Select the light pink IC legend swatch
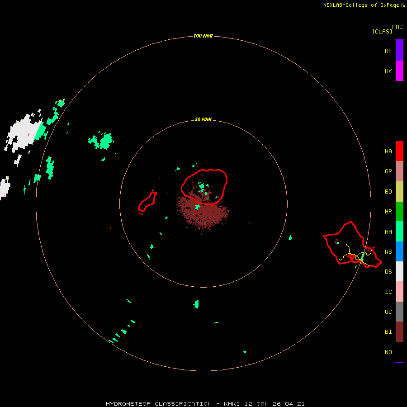This screenshot has width=407, height=407. pos(399,292)
